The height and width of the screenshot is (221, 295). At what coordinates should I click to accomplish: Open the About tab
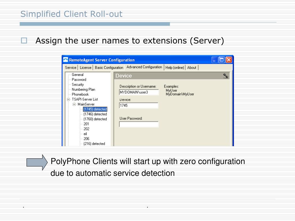pos(192,67)
